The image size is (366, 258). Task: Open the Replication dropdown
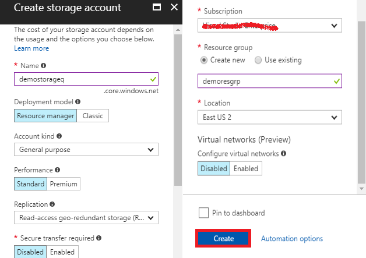click(x=86, y=218)
